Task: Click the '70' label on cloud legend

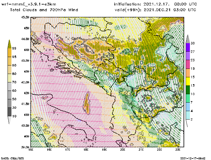Action: click(14, 82)
